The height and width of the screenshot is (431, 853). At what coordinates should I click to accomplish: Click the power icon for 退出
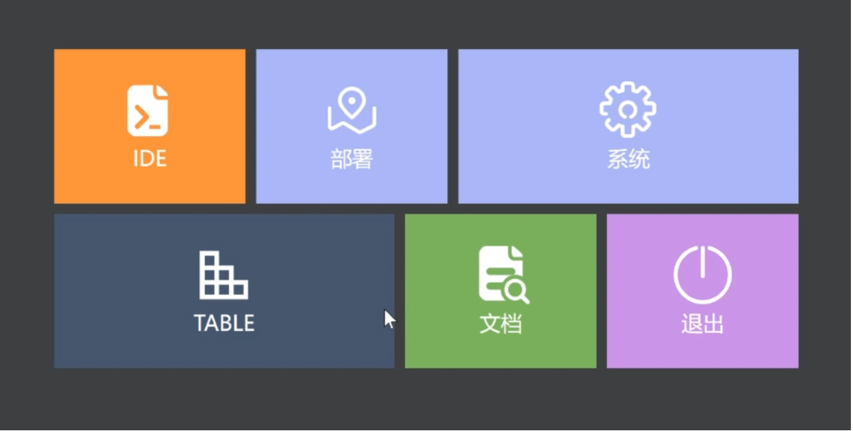tap(702, 275)
